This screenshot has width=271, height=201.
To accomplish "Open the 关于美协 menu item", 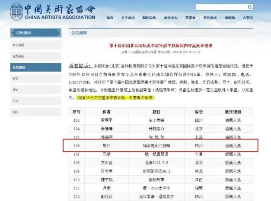I will click(x=128, y=18).
